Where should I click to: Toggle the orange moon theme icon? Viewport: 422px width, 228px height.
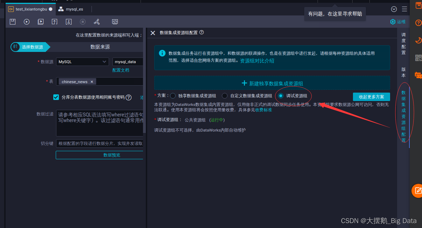pos(418,40)
